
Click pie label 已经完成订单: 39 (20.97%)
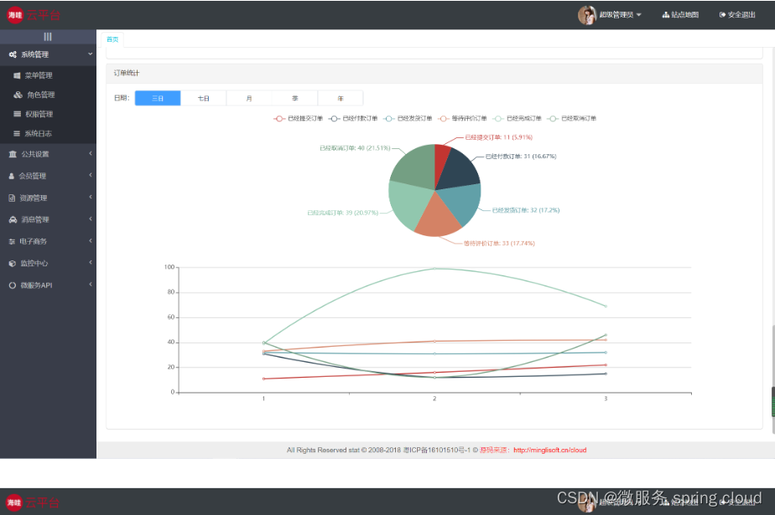coord(343,213)
